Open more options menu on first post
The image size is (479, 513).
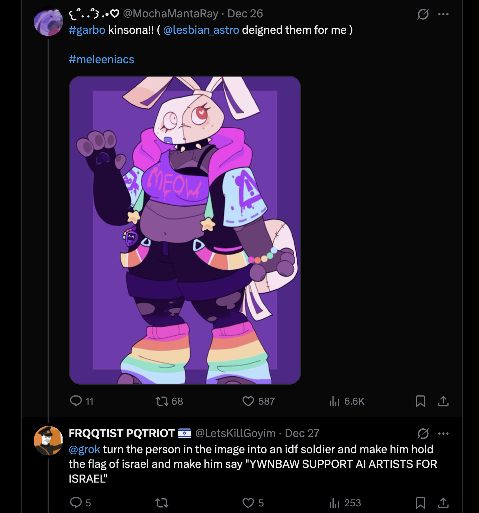point(443,14)
